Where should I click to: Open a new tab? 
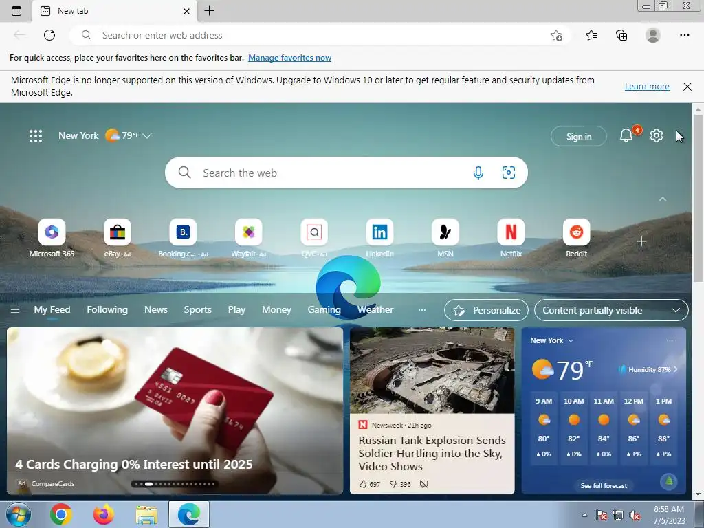point(209,11)
